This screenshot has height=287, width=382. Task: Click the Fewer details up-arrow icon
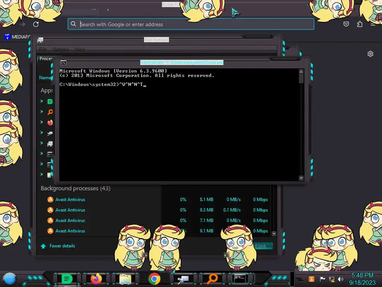(43, 246)
